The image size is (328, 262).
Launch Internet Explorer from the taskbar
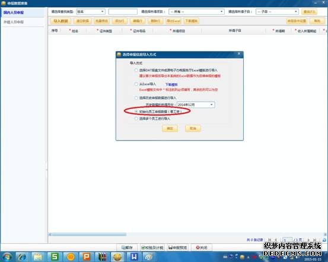pyautogui.click(x=22, y=257)
